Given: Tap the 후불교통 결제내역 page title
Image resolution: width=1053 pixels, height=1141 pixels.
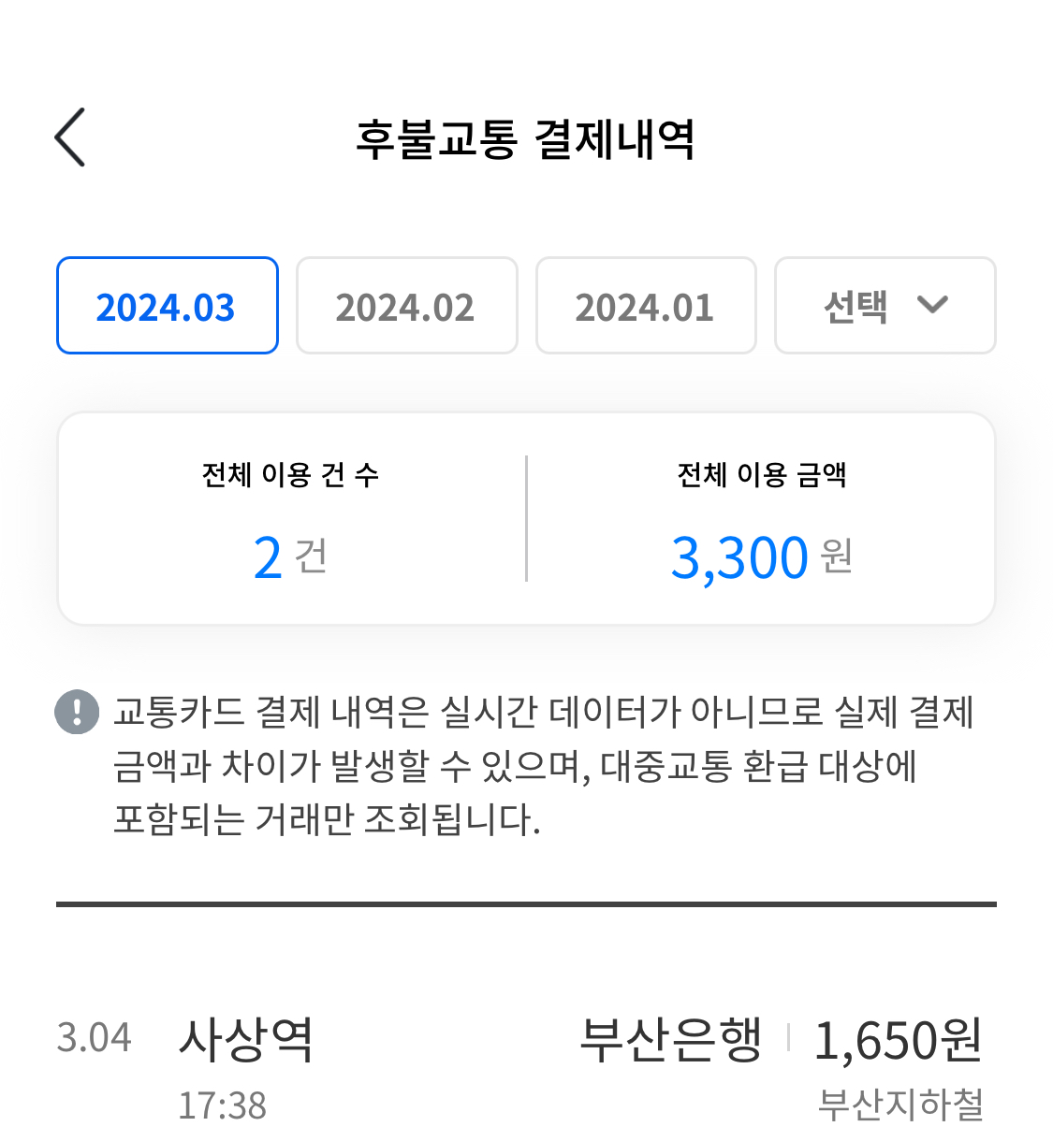Looking at the screenshot, I should pyautogui.click(x=525, y=139).
